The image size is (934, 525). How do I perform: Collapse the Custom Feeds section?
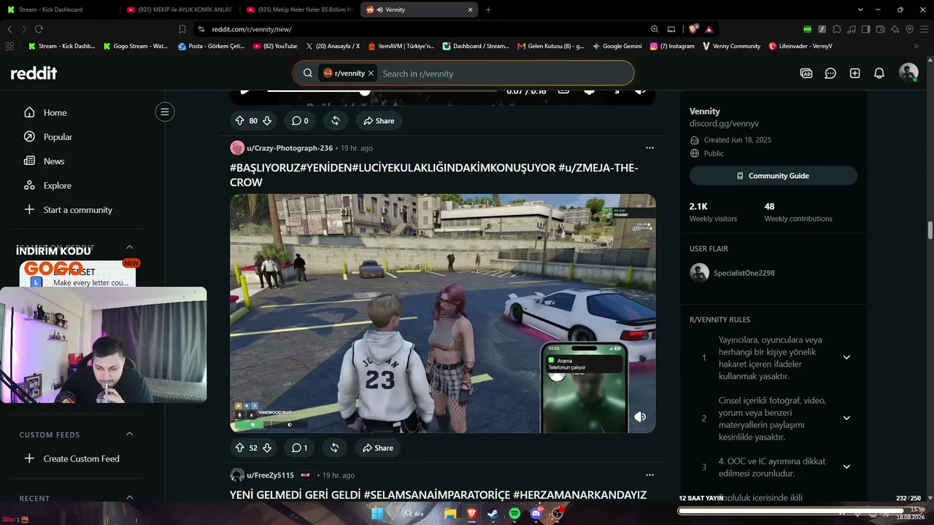(130, 435)
